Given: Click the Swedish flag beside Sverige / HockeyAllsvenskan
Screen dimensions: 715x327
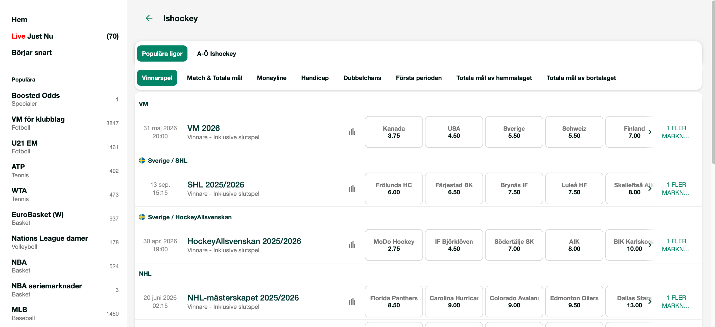Looking at the screenshot, I should [x=142, y=217].
